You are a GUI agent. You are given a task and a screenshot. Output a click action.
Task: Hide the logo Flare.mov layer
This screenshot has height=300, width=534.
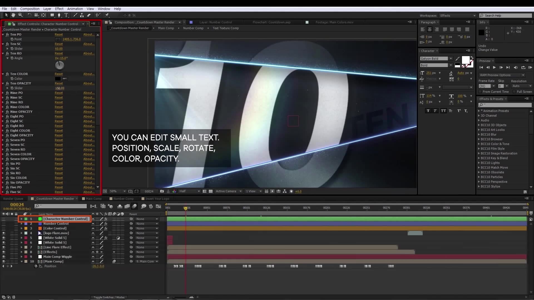[4, 233]
